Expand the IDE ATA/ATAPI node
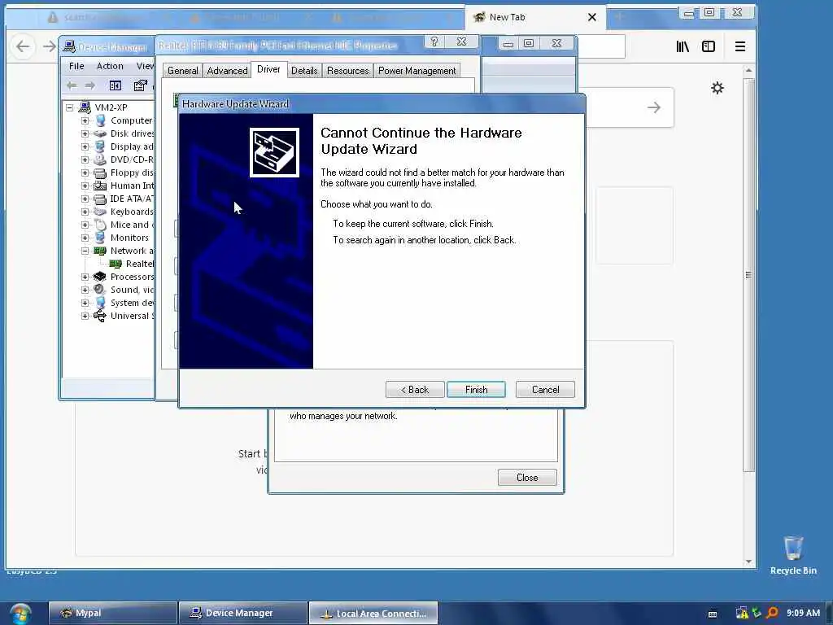Viewport: 833px width, 625px height. coord(85,199)
